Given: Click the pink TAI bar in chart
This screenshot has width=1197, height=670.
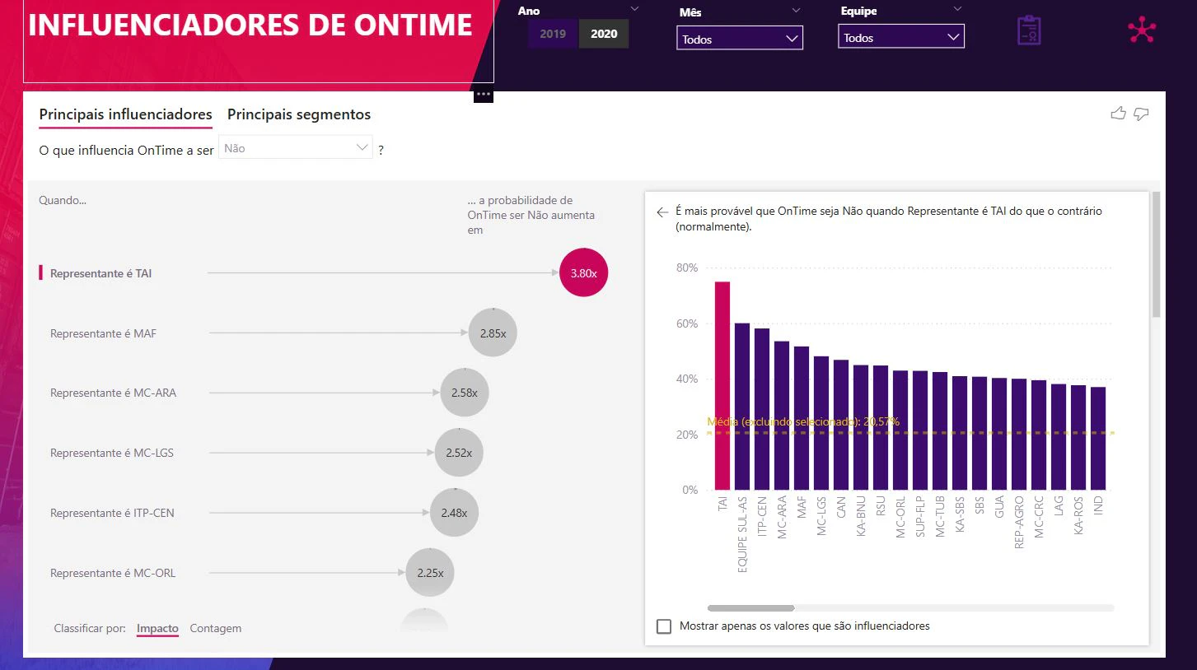Looking at the screenshot, I should pos(722,386).
